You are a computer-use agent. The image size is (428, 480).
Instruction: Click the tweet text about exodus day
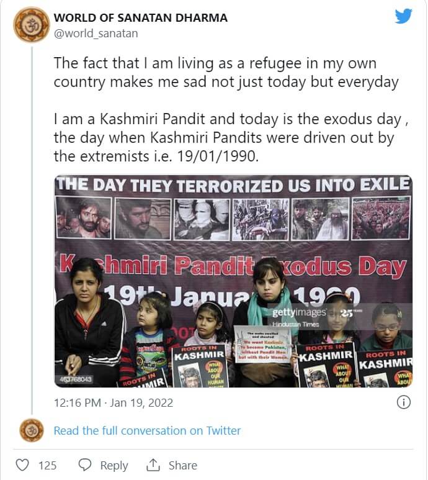click(223, 138)
